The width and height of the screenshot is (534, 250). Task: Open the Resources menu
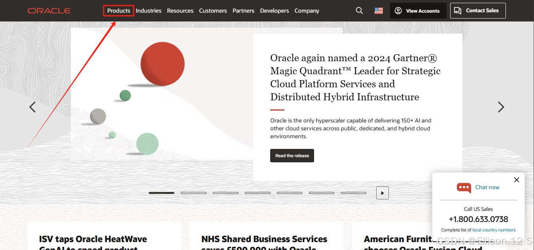pyautogui.click(x=180, y=11)
